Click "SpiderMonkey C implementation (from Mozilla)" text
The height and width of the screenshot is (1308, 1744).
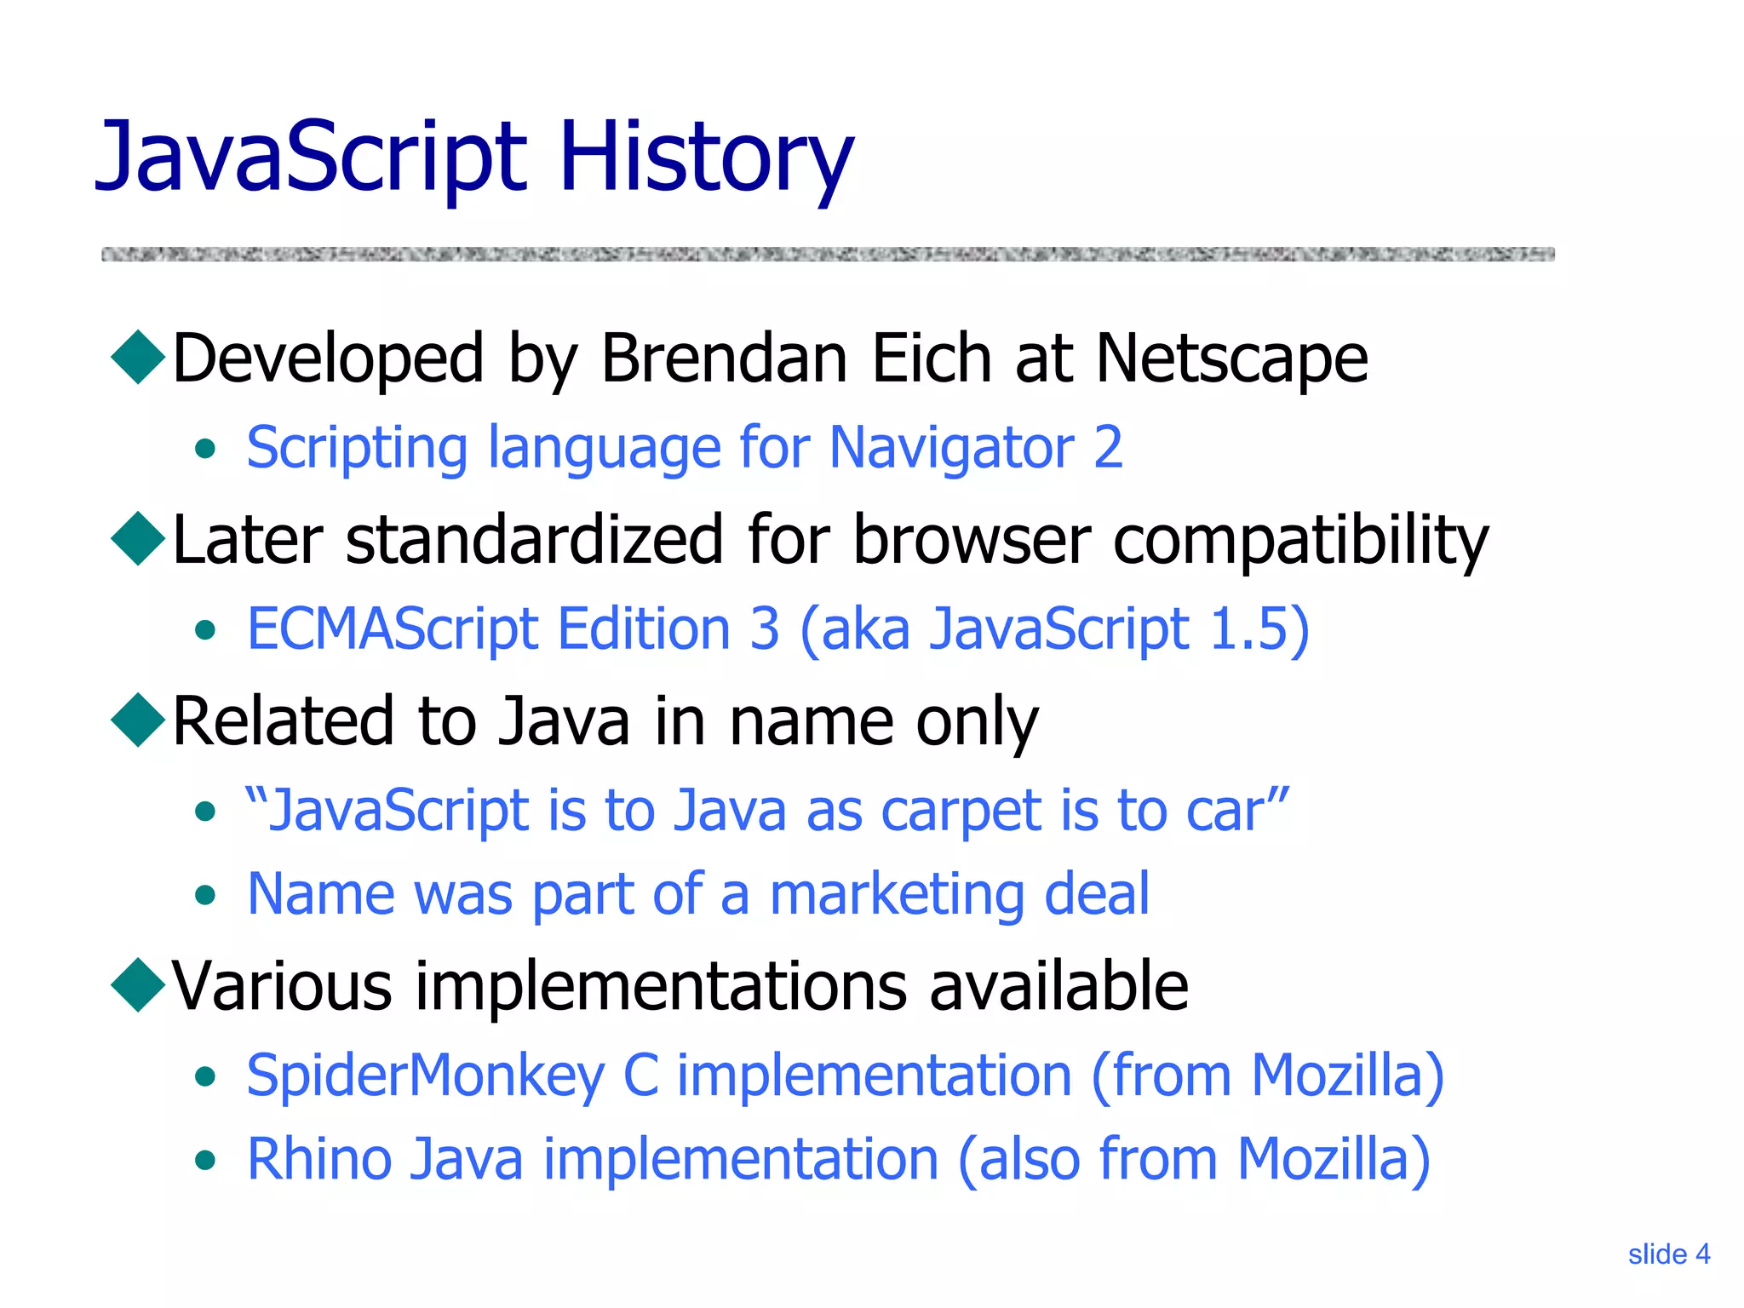click(845, 1076)
